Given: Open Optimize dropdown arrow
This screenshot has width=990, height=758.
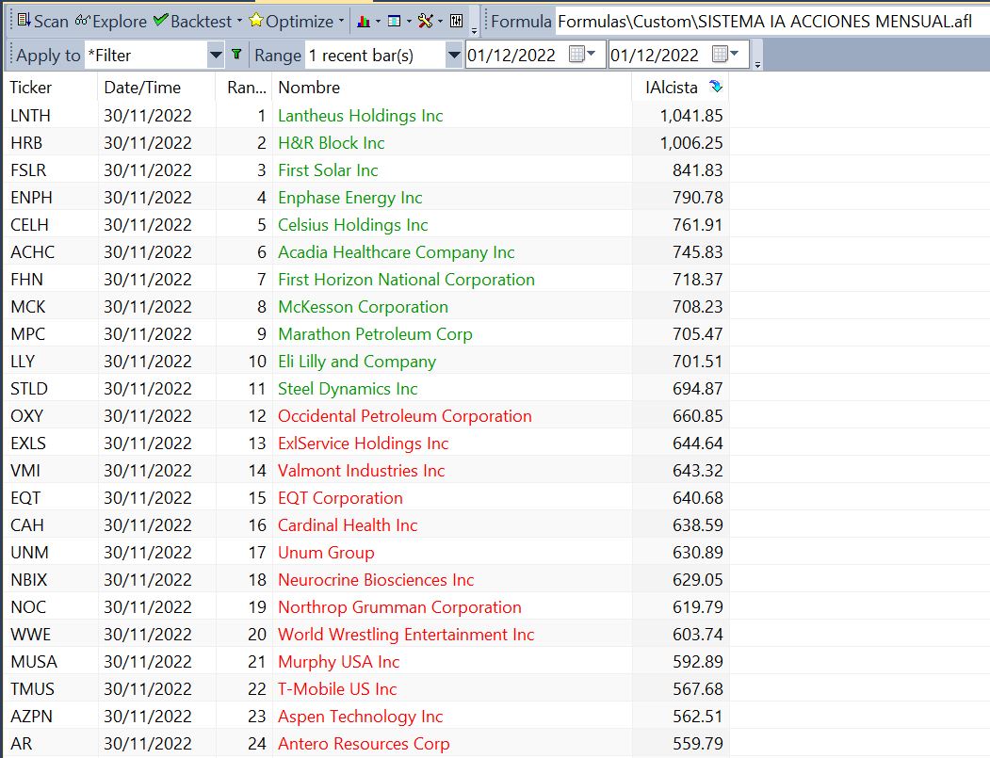Looking at the screenshot, I should [342, 21].
